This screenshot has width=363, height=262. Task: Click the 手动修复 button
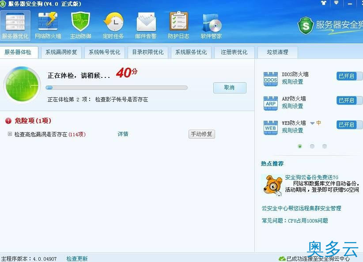pos(202,134)
